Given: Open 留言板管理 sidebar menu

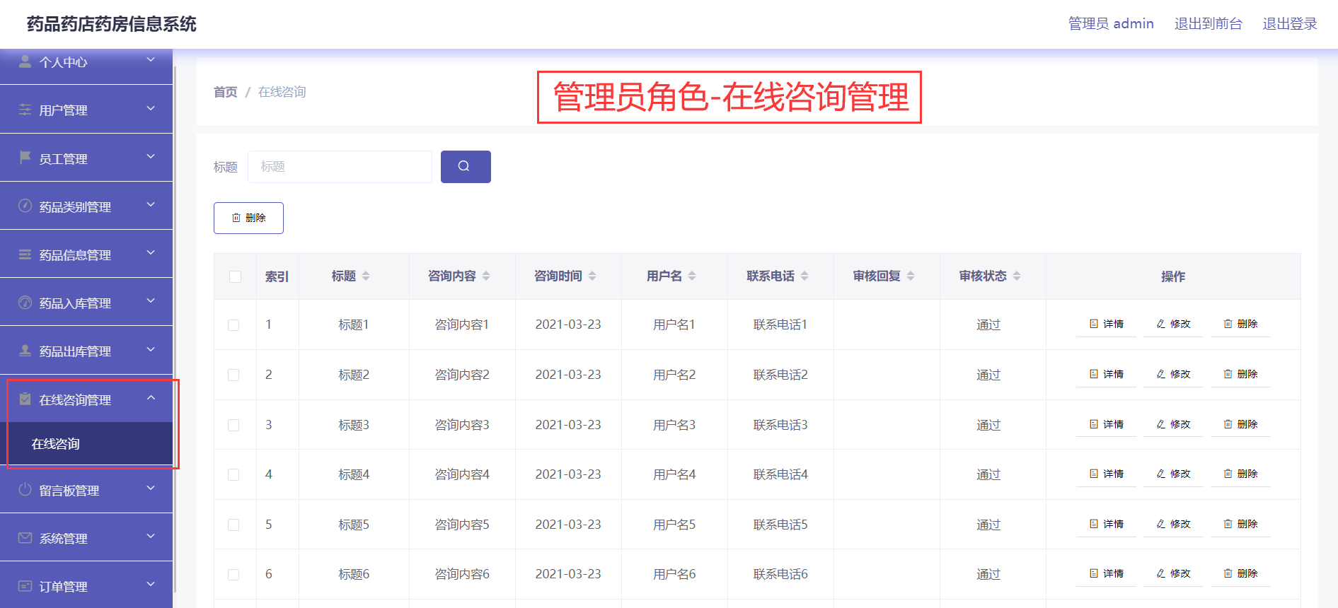Looking at the screenshot, I should 86,490.
